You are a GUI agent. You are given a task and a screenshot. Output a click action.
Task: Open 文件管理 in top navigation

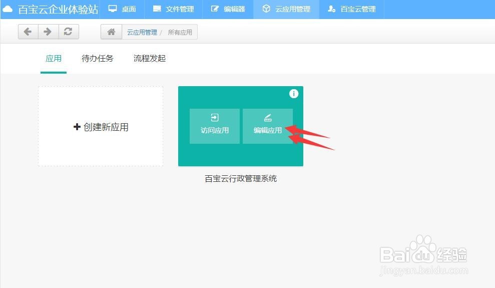(173, 9)
